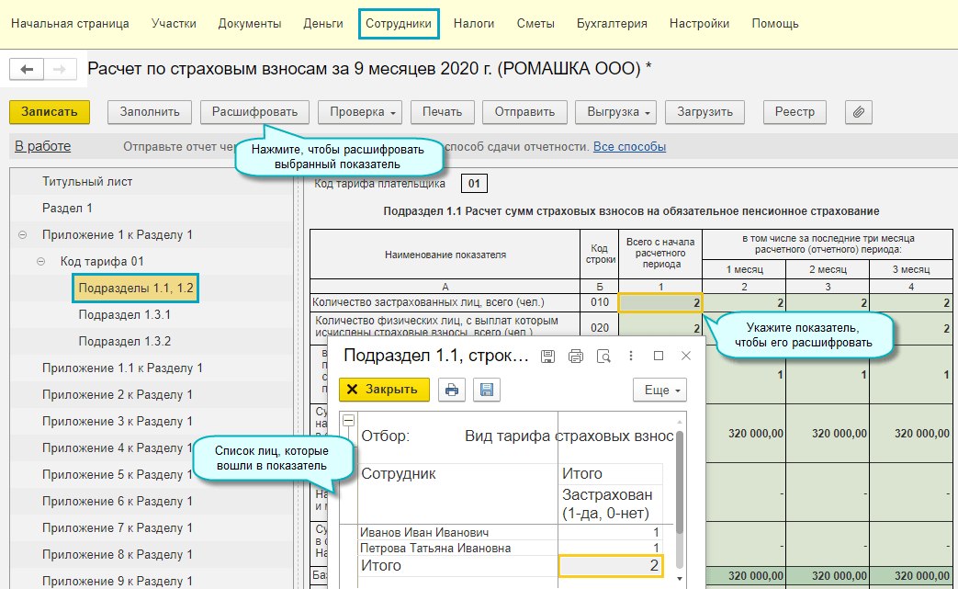Screen dimensions: 958x589
Task: Open the popup's three-dot more menu
Action: [630, 357]
